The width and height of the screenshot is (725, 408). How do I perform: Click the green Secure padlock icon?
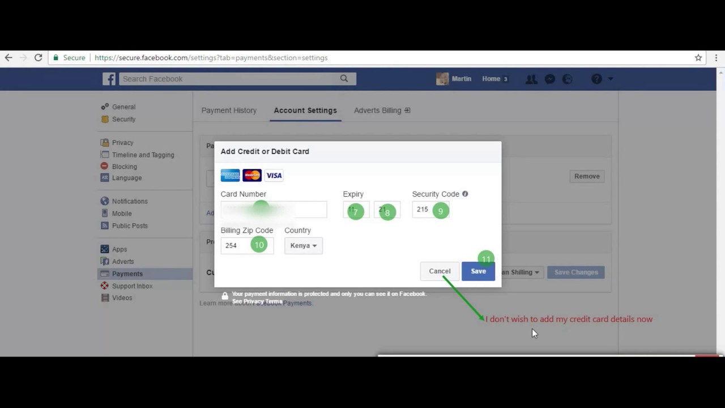(56, 58)
